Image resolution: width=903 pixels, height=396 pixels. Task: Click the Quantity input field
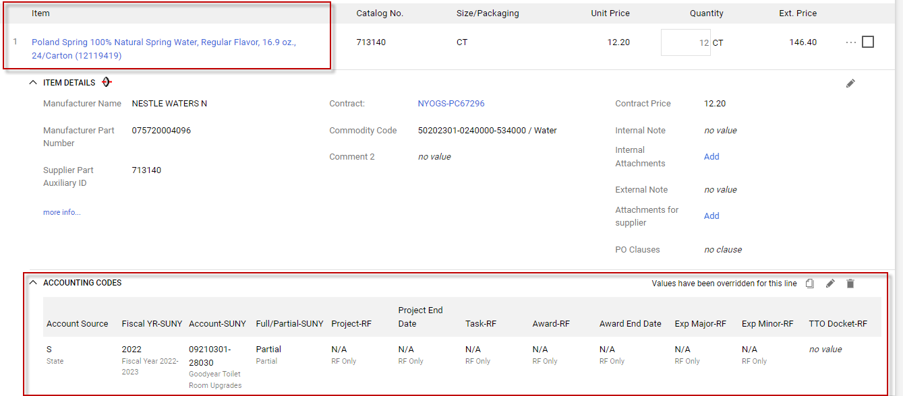pos(685,42)
